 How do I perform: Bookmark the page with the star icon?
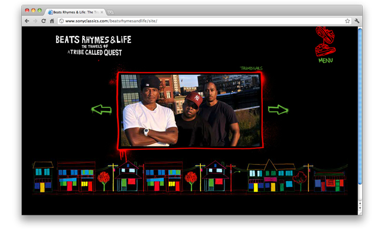pos(347,21)
